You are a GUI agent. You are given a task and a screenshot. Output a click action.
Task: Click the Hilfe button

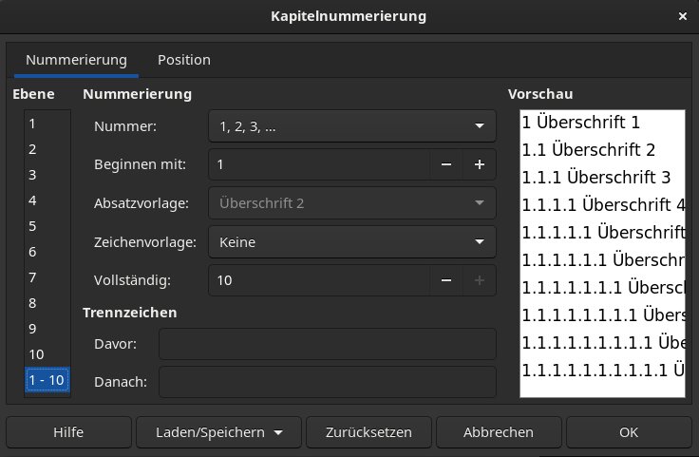click(67, 432)
